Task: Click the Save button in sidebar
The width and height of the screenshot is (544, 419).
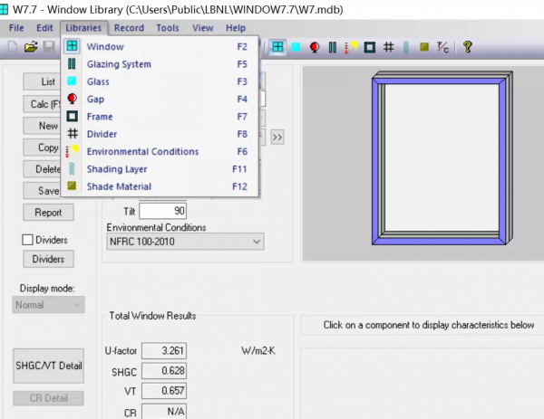Action: click(x=42, y=190)
